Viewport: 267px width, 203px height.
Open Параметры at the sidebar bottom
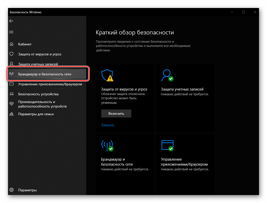click(x=47, y=190)
